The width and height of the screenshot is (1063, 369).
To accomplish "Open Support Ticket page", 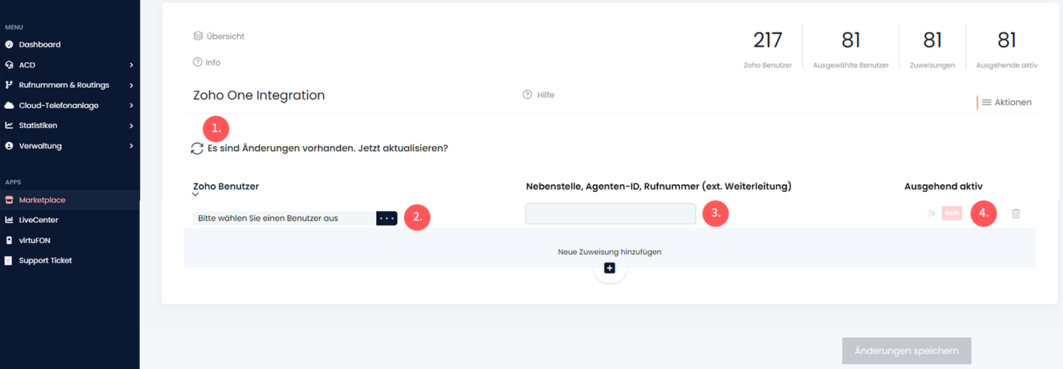I will pyautogui.click(x=45, y=260).
